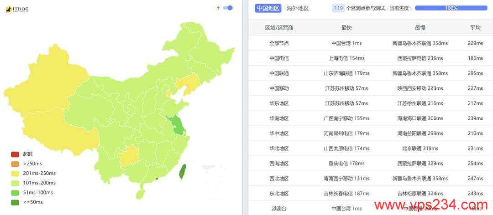
Task: Select the 中国地区 tab
Action: (x=267, y=8)
